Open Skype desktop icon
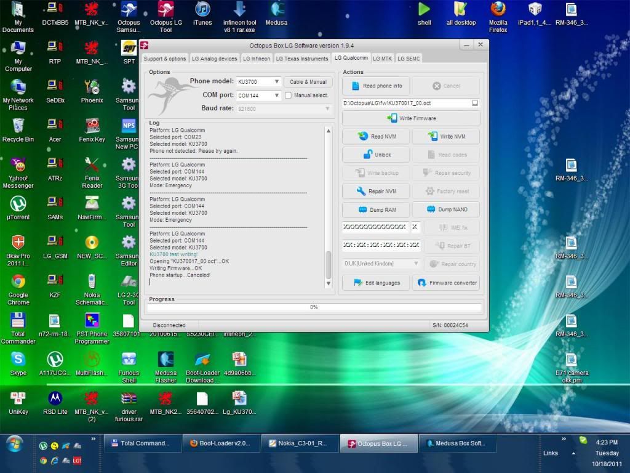Viewport: 630px width, 473px height. coord(18,363)
